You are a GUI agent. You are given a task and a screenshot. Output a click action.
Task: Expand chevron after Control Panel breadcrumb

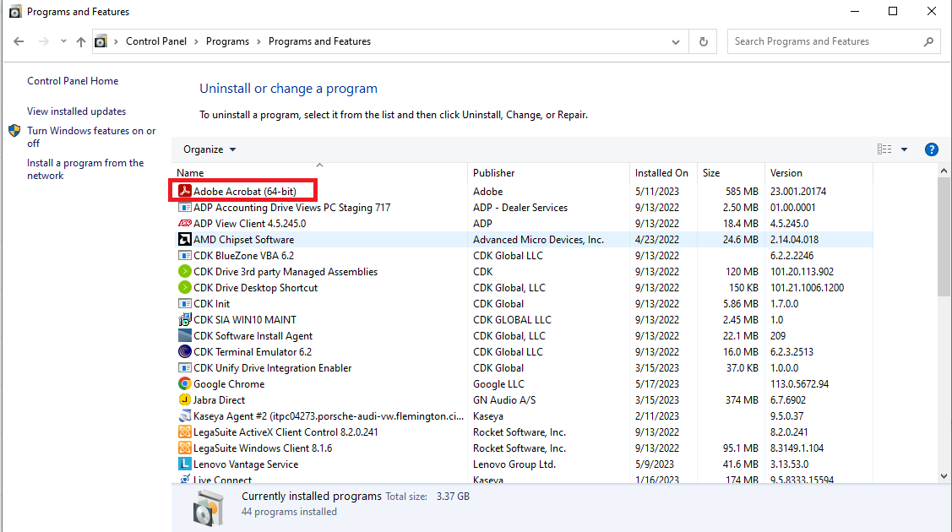click(x=196, y=41)
